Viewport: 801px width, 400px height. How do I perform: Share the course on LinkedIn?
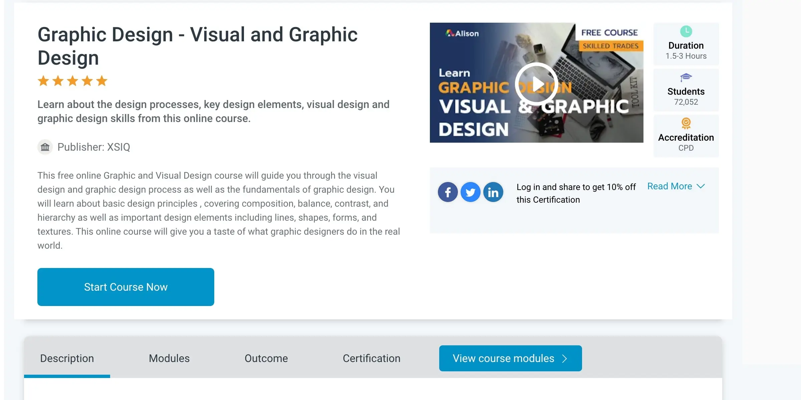tap(493, 192)
